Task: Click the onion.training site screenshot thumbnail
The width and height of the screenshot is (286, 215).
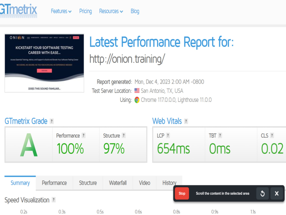Action: (44, 63)
